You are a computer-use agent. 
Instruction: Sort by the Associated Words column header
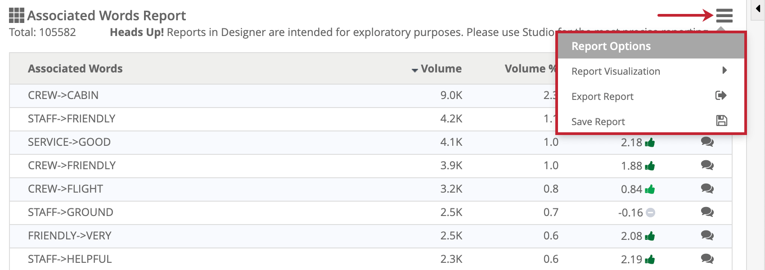[x=75, y=68]
